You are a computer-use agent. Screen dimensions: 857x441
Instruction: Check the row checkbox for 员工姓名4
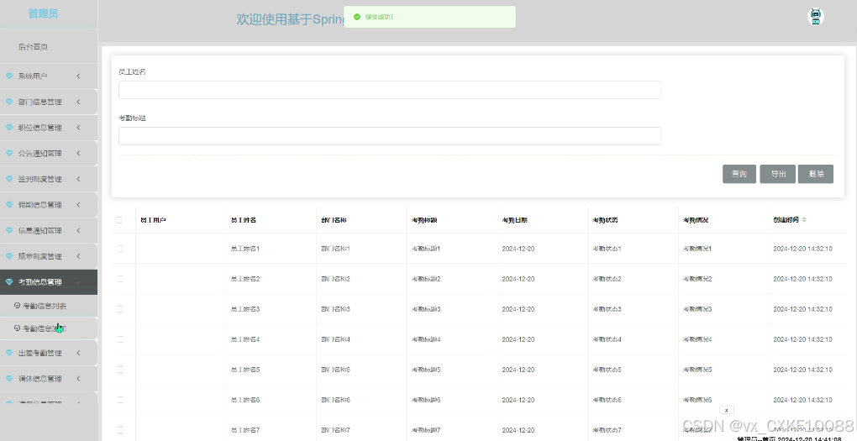click(x=120, y=339)
